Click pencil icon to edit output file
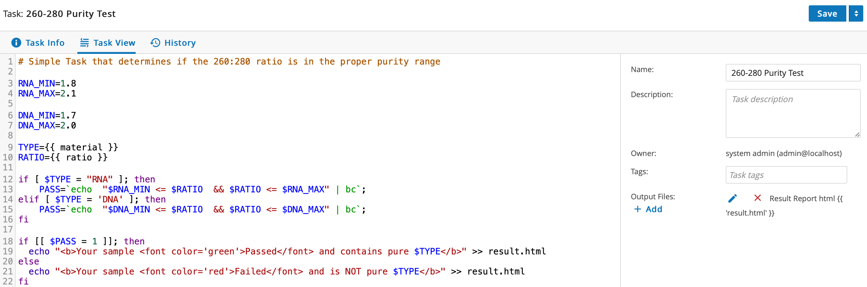 pos(732,198)
